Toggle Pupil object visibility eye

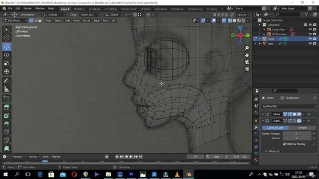310,43
